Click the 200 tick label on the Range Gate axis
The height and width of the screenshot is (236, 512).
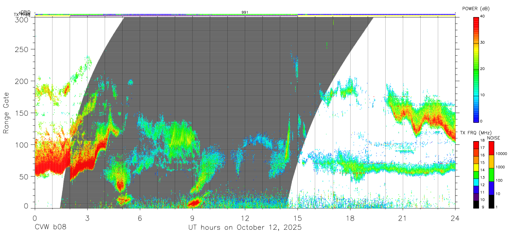(22, 81)
